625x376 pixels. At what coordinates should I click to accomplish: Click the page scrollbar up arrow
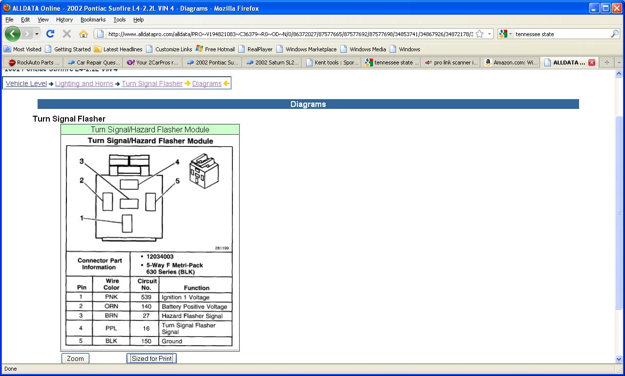click(x=619, y=74)
